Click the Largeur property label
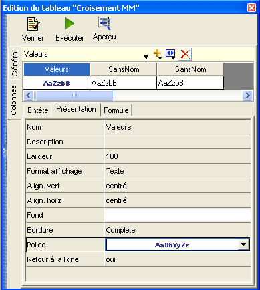This screenshot has width=260, height=290. [39, 156]
